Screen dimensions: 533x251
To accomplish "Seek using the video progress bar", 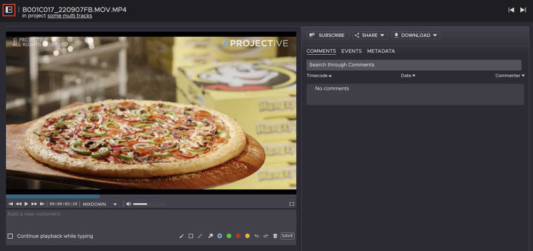I will (x=151, y=196).
